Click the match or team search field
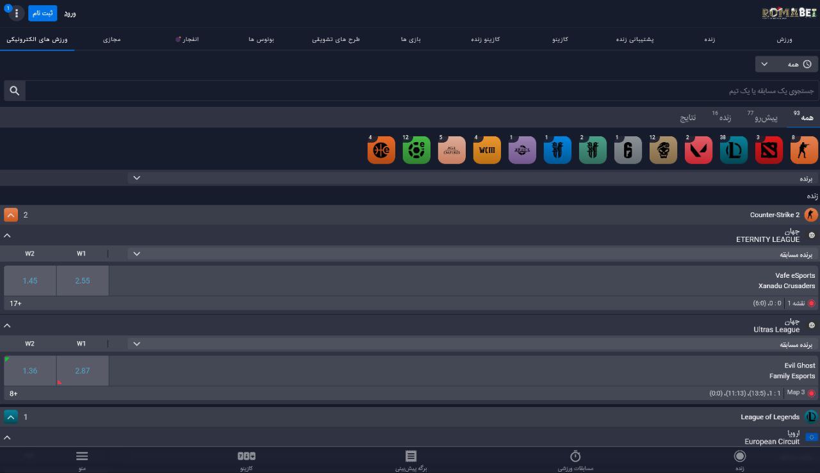The width and height of the screenshot is (820, 473). click(422, 91)
